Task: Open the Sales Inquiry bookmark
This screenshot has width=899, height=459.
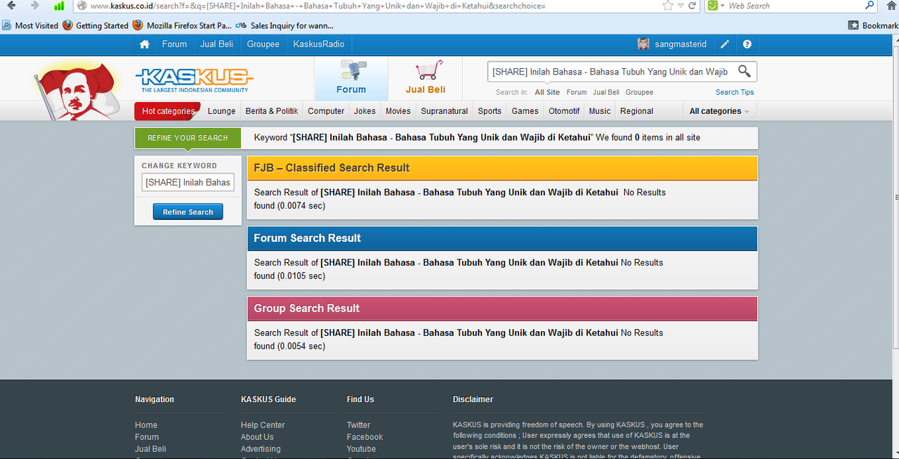Action: pos(284,25)
